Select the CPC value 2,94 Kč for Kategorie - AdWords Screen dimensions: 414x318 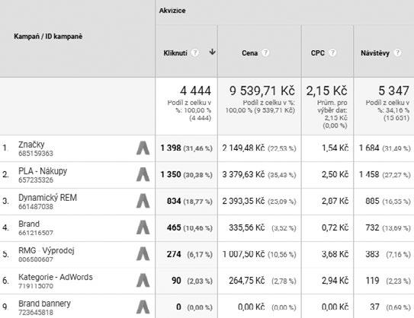tap(335, 281)
